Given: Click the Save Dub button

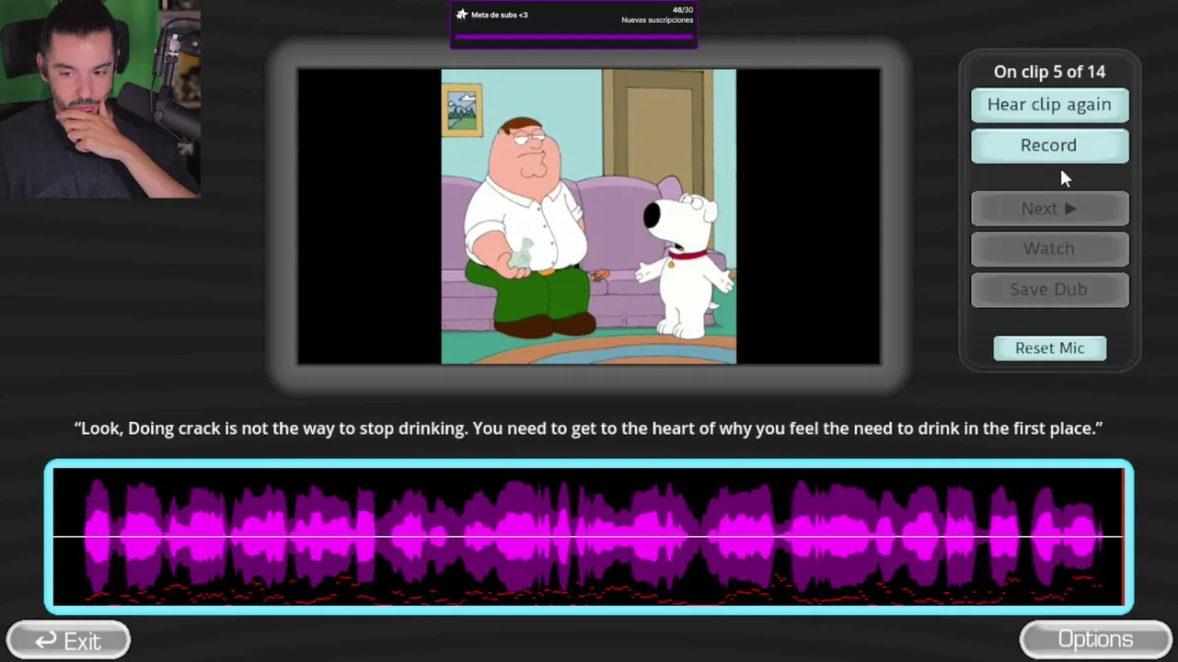Looking at the screenshot, I should [x=1049, y=289].
